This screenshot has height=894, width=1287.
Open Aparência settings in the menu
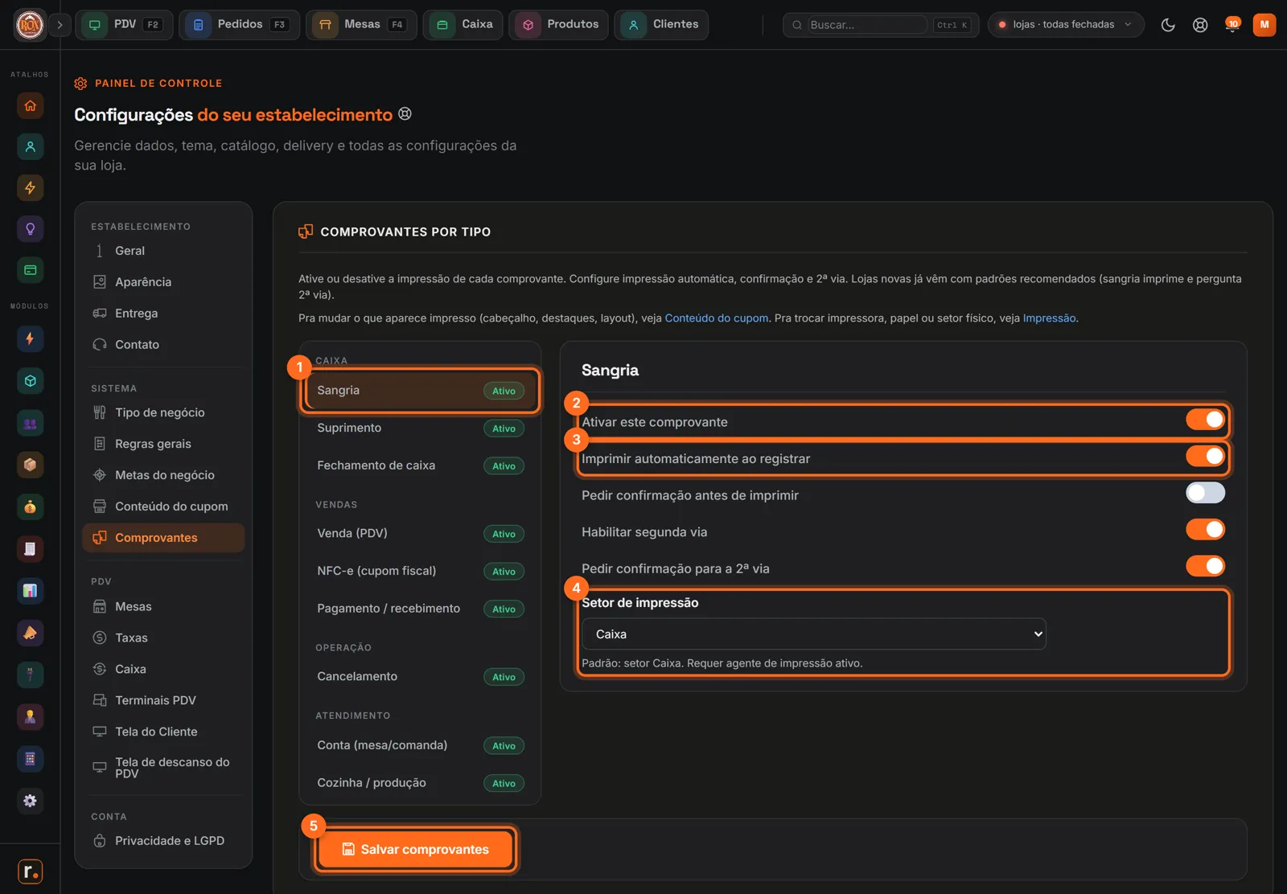coord(163,282)
